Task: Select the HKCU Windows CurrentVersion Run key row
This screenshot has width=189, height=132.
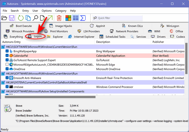Action: click(x=93, y=47)
